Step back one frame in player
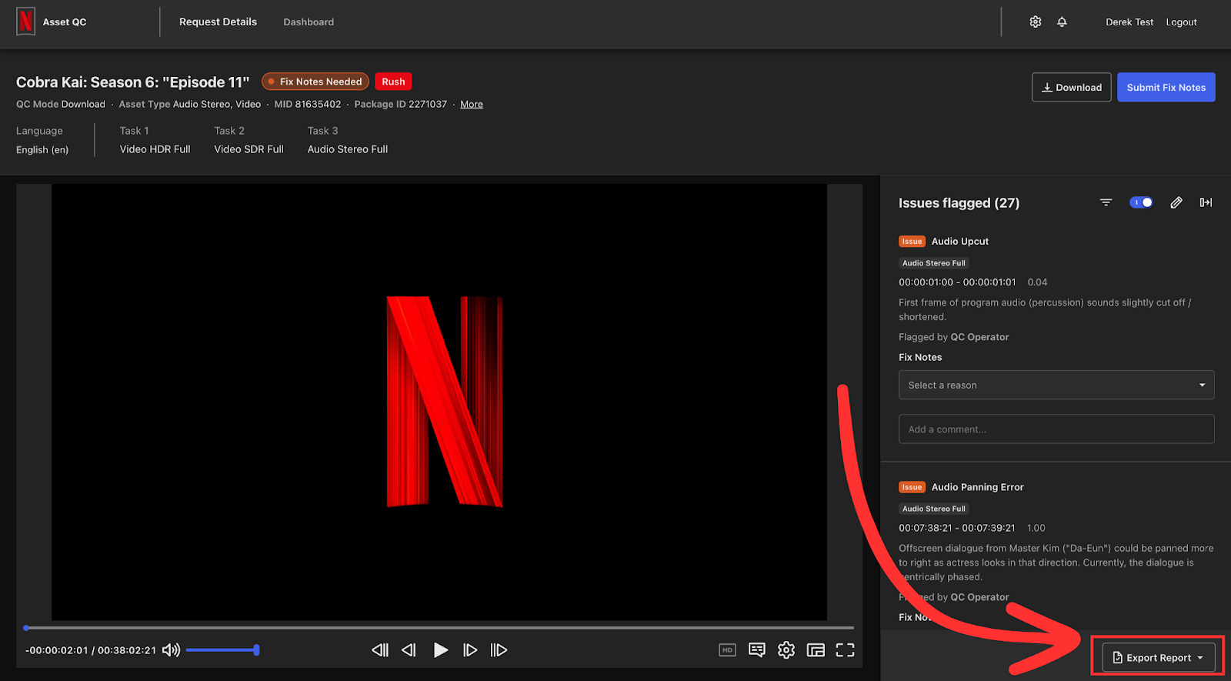 click(409, 650)
